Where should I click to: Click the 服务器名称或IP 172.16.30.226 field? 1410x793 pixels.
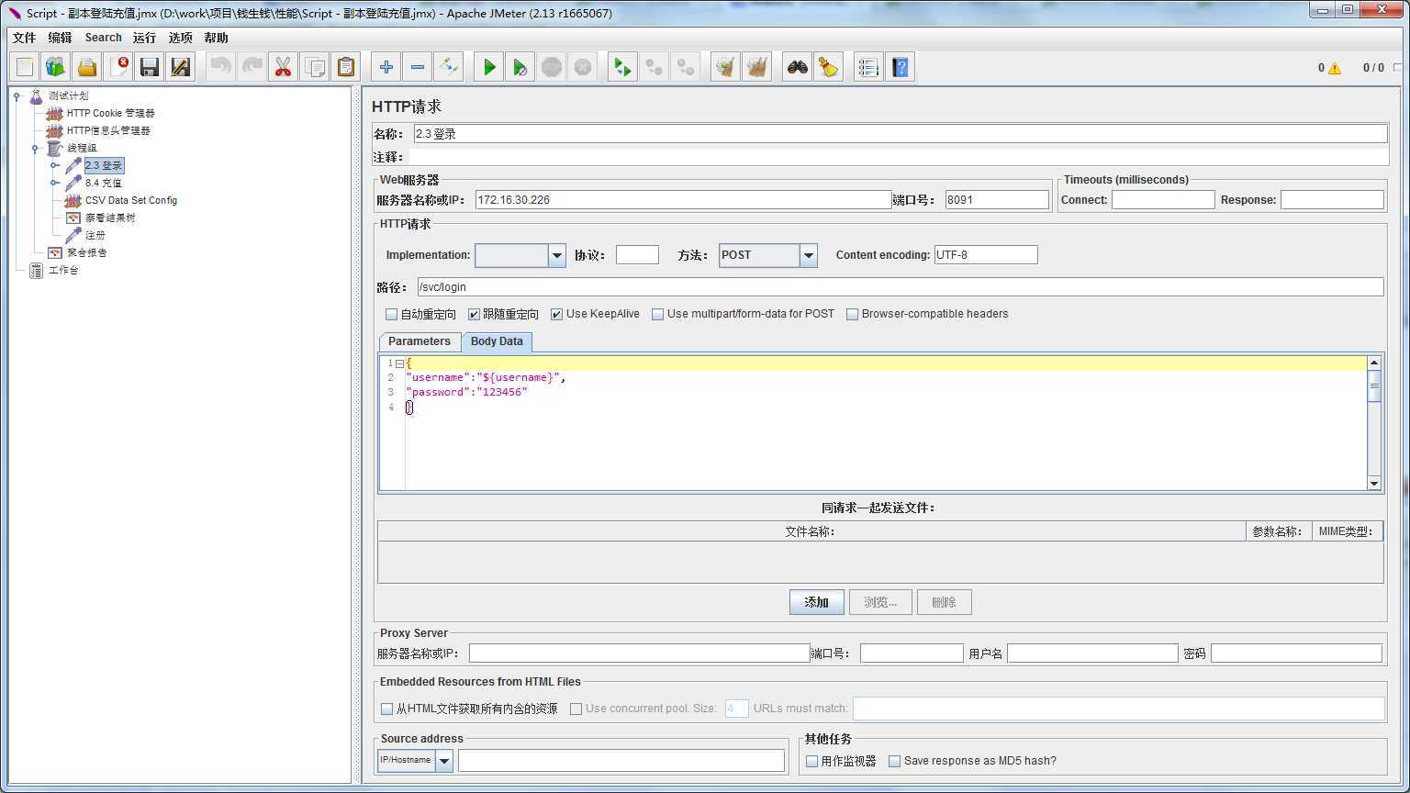pyautogui.click(x=683, y=199)
